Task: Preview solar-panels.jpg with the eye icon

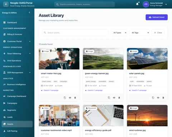Action: coord(158,98)
